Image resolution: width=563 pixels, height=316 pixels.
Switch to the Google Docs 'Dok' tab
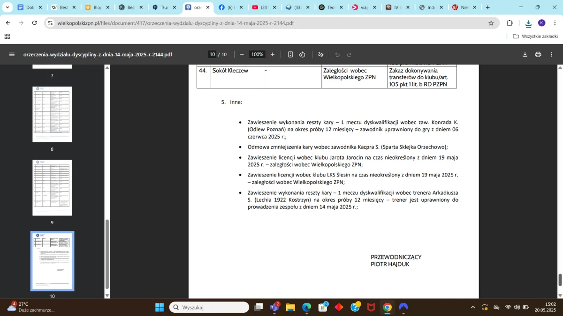(30, 7)
